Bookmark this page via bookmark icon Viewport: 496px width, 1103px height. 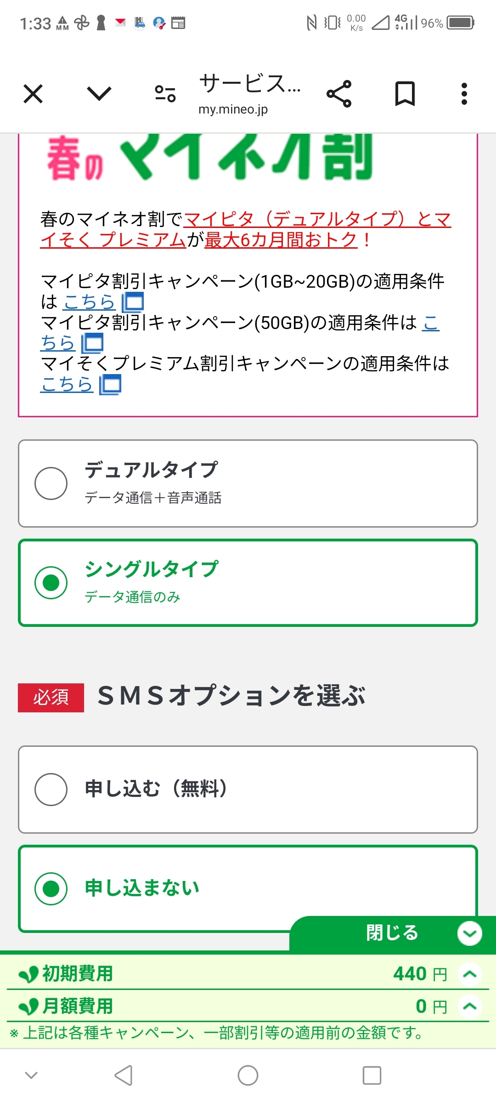(x=405, y=94)
